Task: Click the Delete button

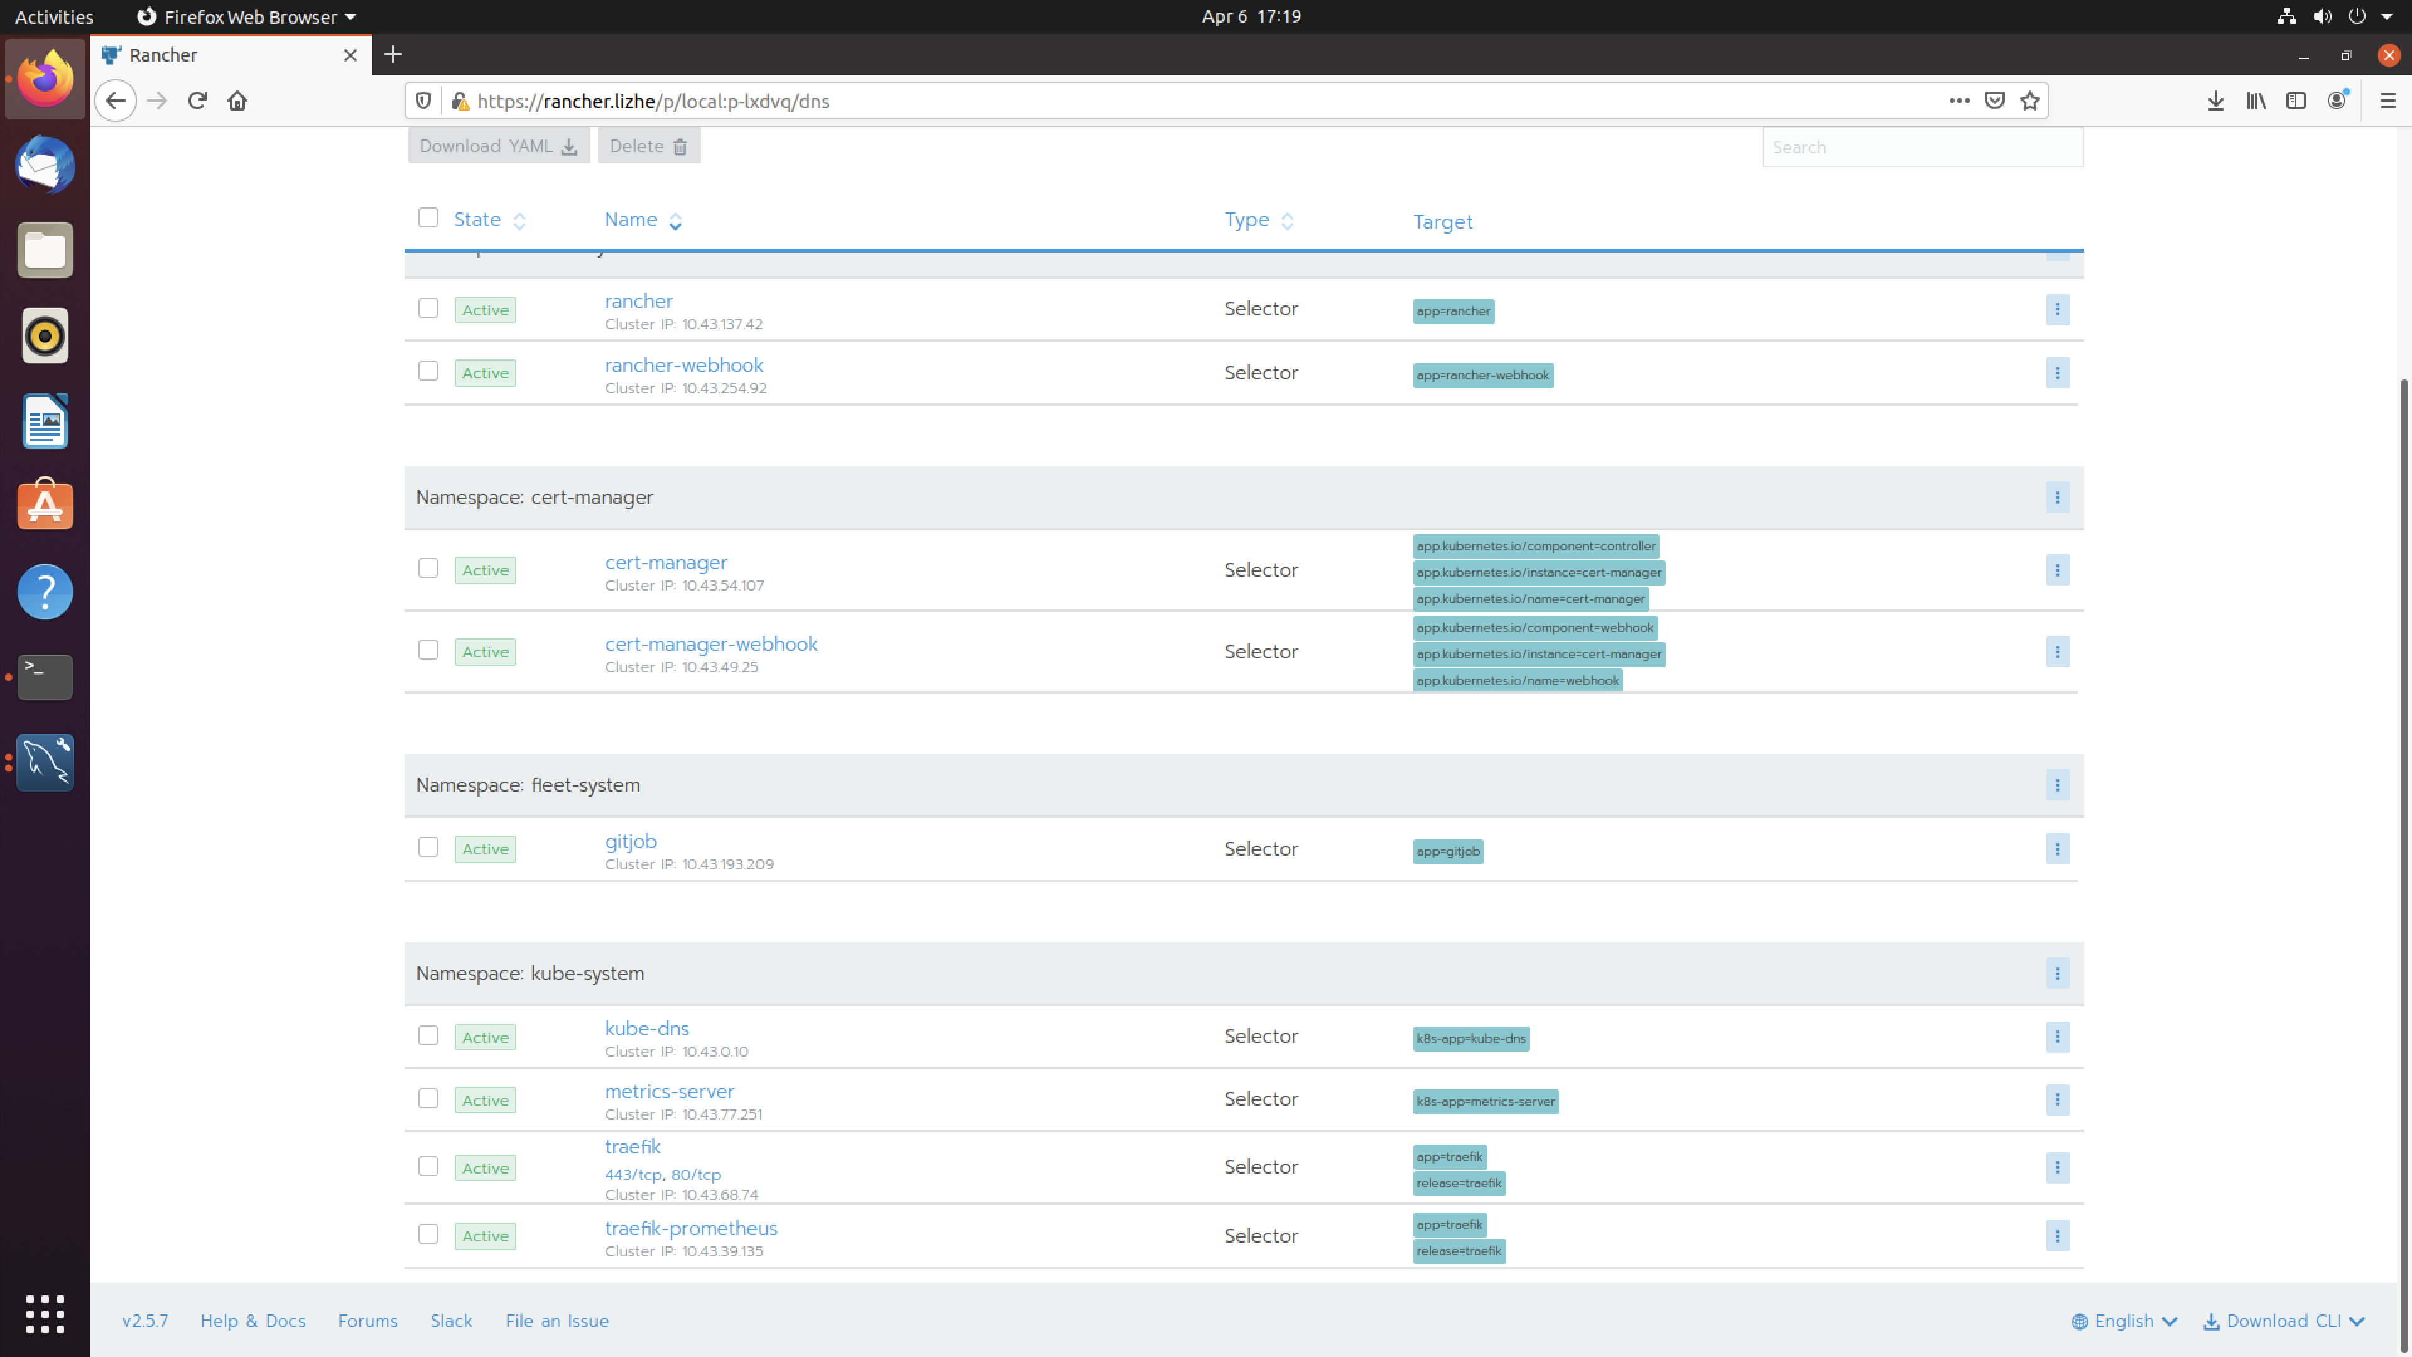Action: [x=648, y=146]
